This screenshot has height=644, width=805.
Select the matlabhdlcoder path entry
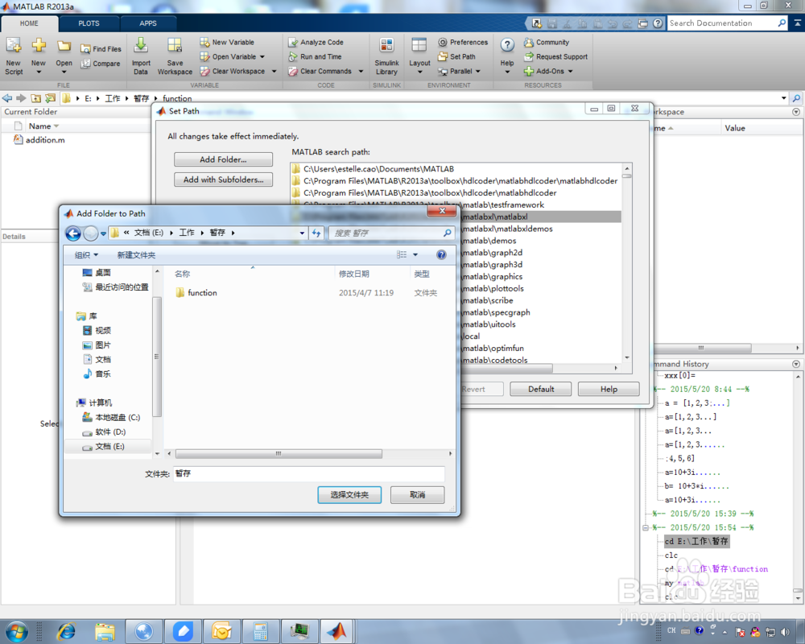click(430, 193)
